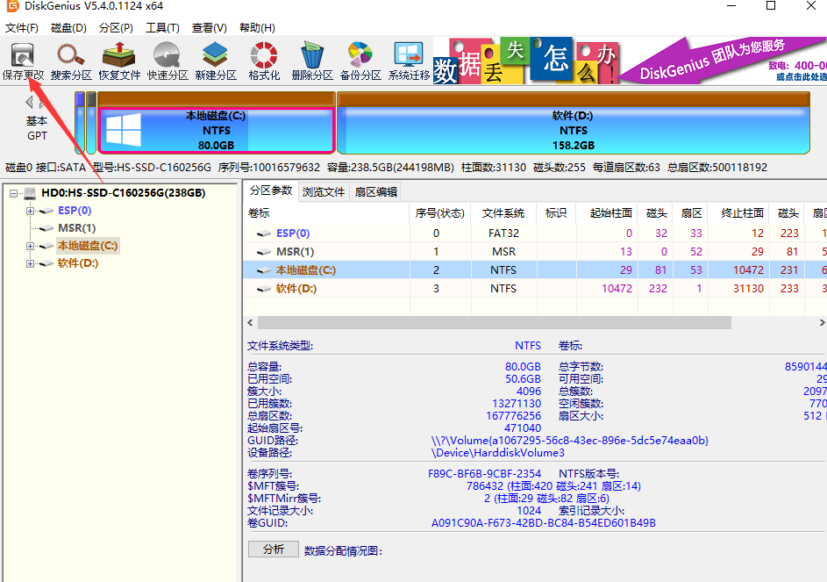Screen dimensions: 827x582
Task: Click the Format (格式化) toolbar icon
Action: 264,60
